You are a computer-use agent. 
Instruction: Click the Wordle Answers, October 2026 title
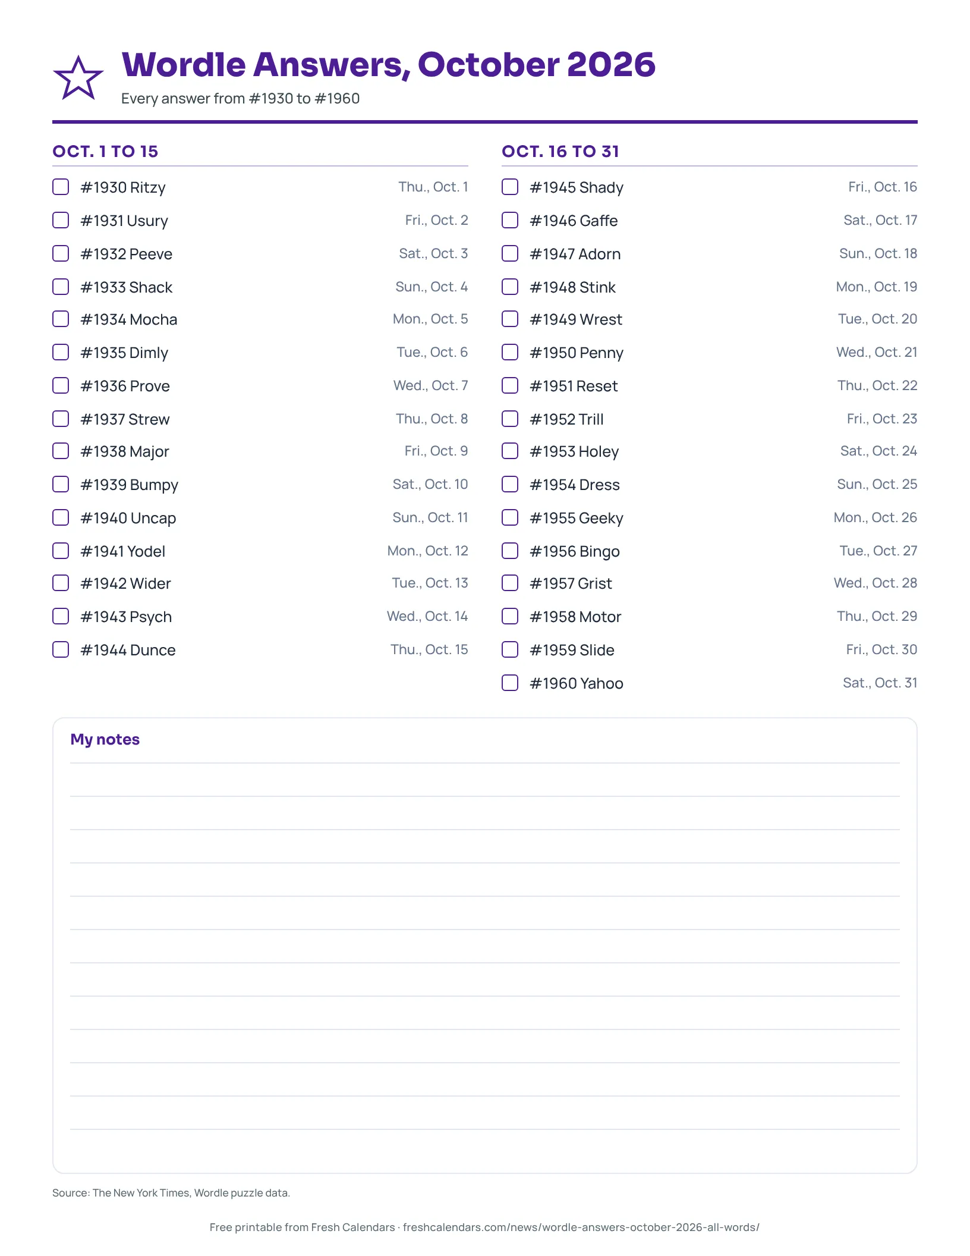(x=389, y=65)
